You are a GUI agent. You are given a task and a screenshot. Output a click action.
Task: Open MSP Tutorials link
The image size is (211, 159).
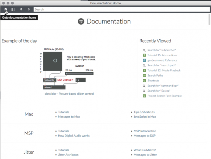click(x=64, y=131)
